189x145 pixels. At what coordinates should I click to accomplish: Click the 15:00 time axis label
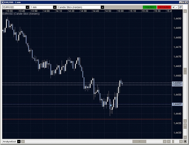click(120, 11)
